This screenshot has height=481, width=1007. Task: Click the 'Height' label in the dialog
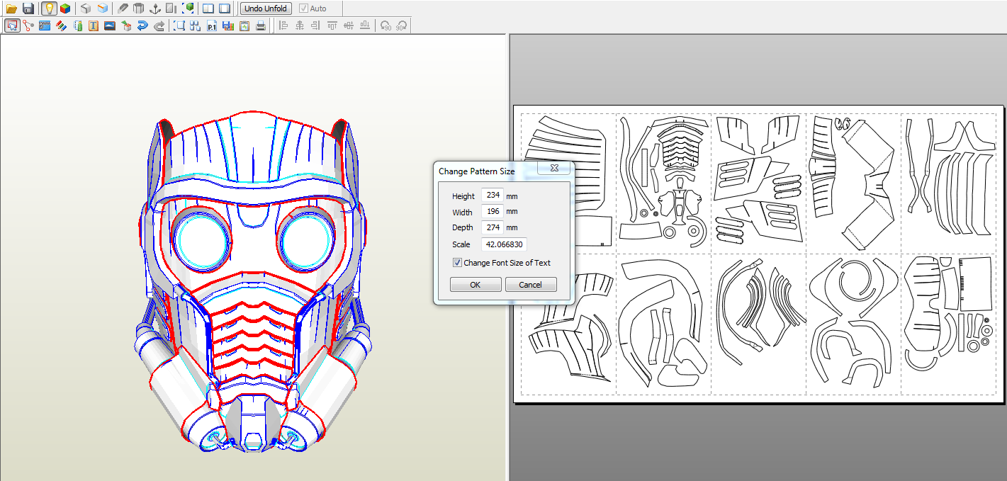point(463,196)
